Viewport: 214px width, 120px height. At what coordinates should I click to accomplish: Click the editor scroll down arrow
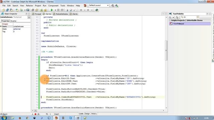[x=166, y=108]
